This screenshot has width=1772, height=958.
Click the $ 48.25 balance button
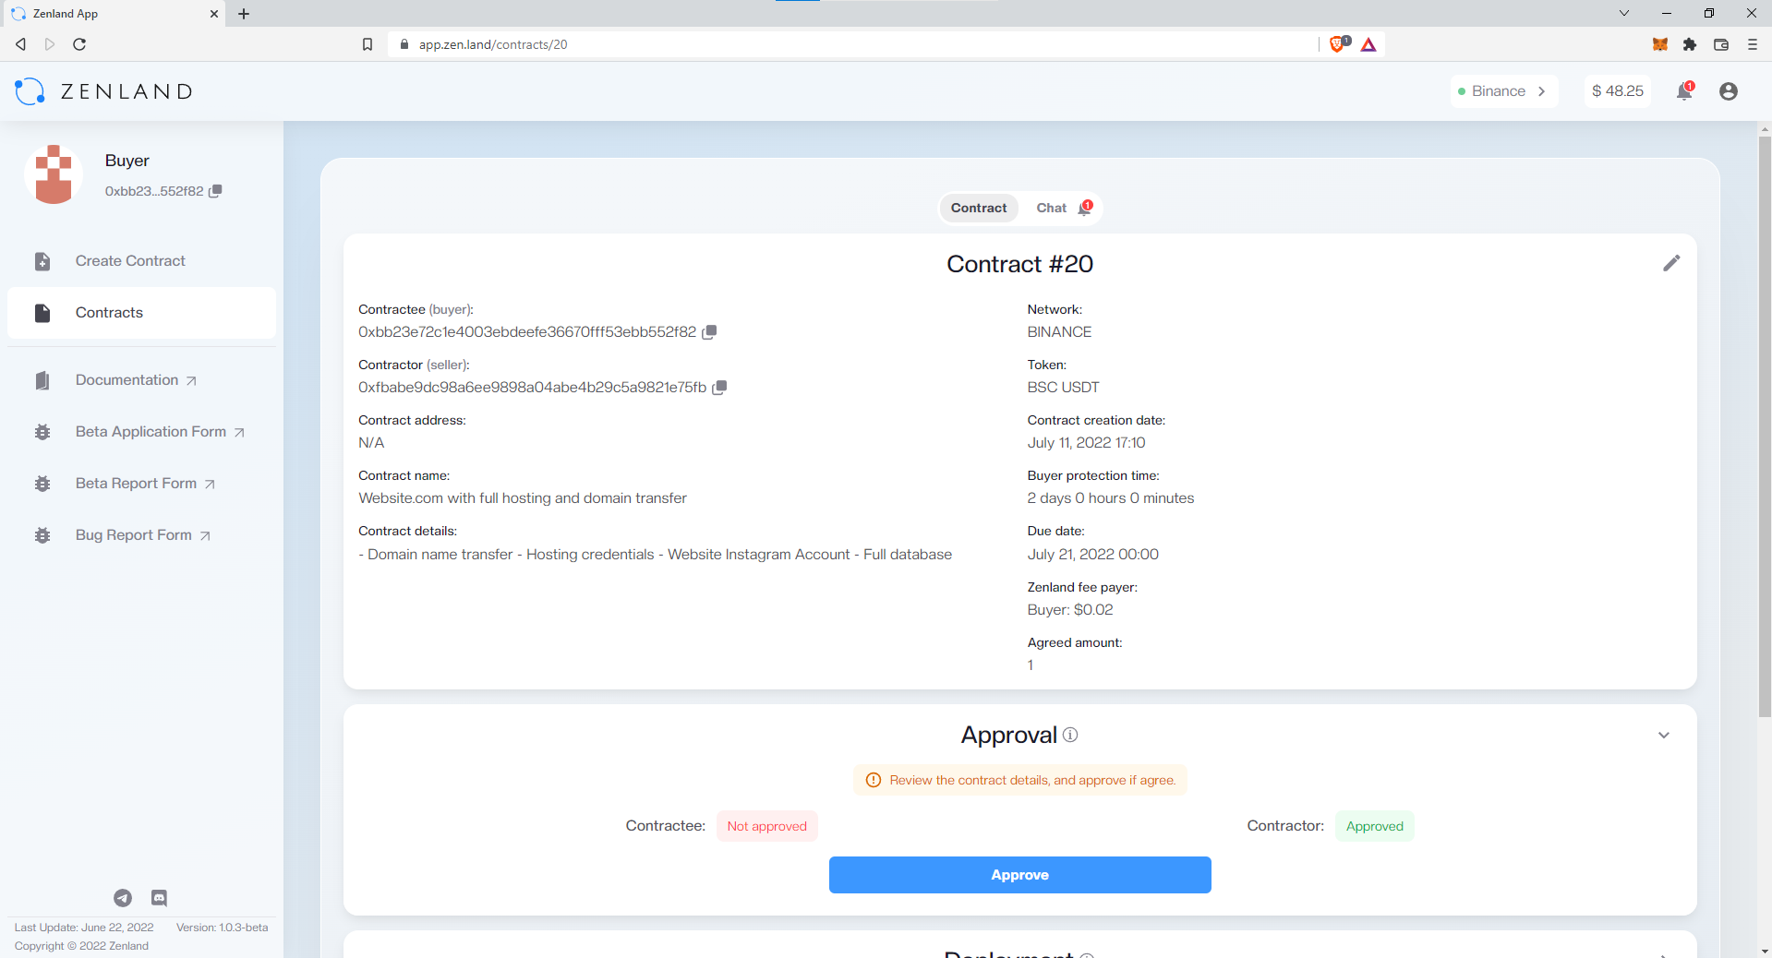coord(1618,91)
